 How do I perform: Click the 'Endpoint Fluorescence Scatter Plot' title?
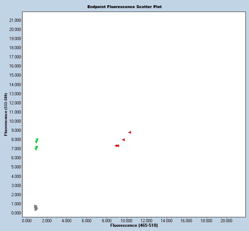[124, 7]
